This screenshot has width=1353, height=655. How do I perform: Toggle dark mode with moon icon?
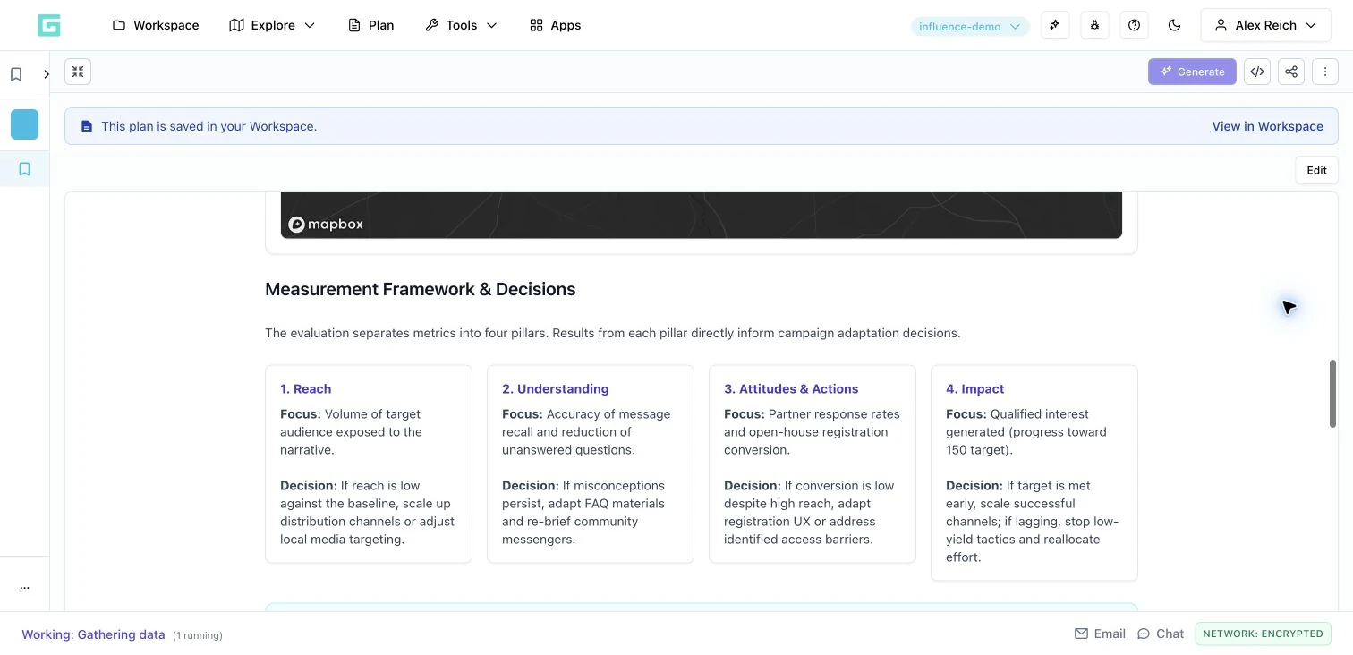coord(1175,25)
